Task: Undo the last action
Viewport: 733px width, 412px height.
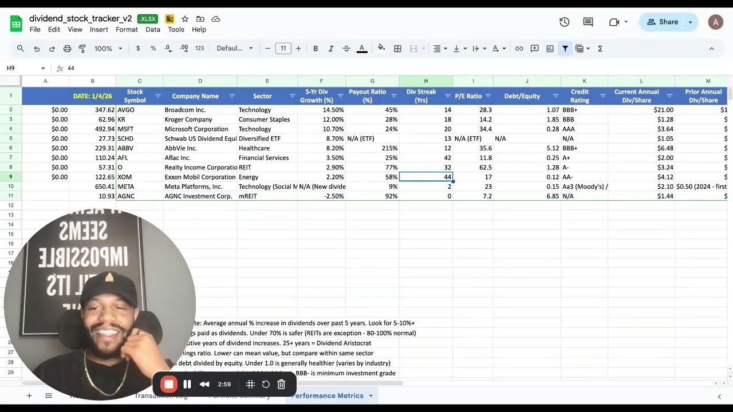Action: [x=37, y=49]
